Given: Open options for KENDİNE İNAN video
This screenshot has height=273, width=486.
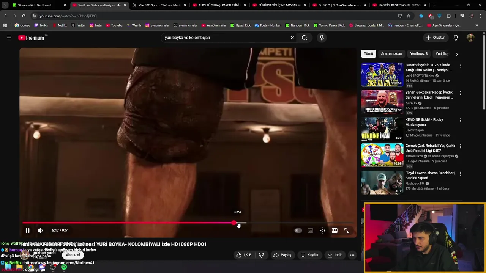Looking at the screenshot, I should pos(461,120).
